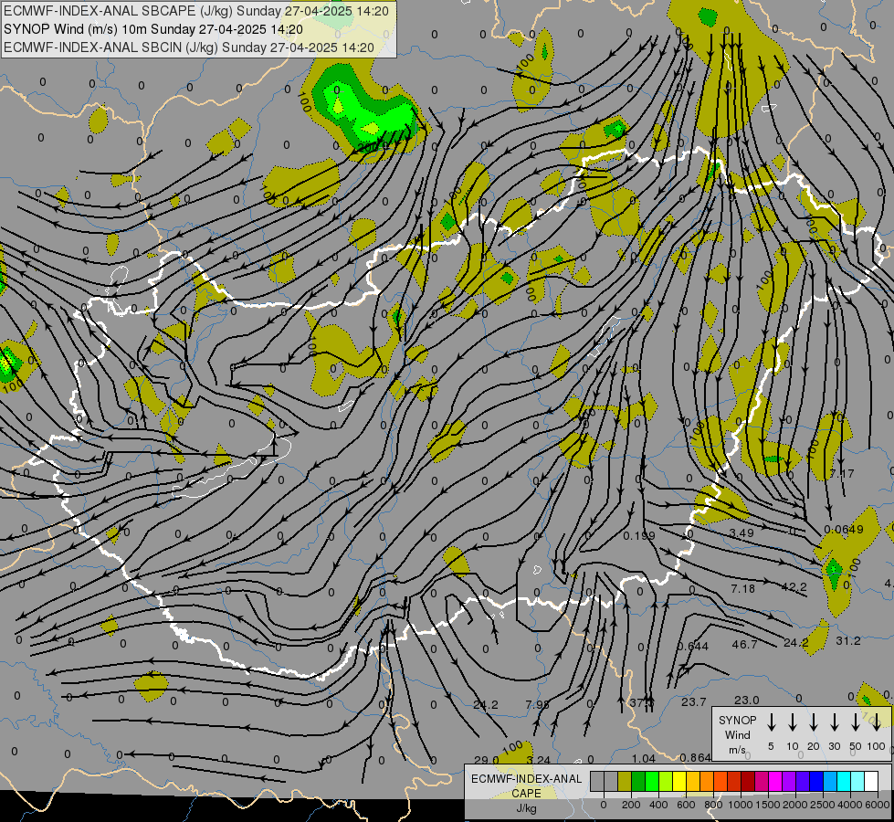Pick the bright magenta CAPE legend swatch
This screenshot has height=822, width=894.
[x=776, y=781]
